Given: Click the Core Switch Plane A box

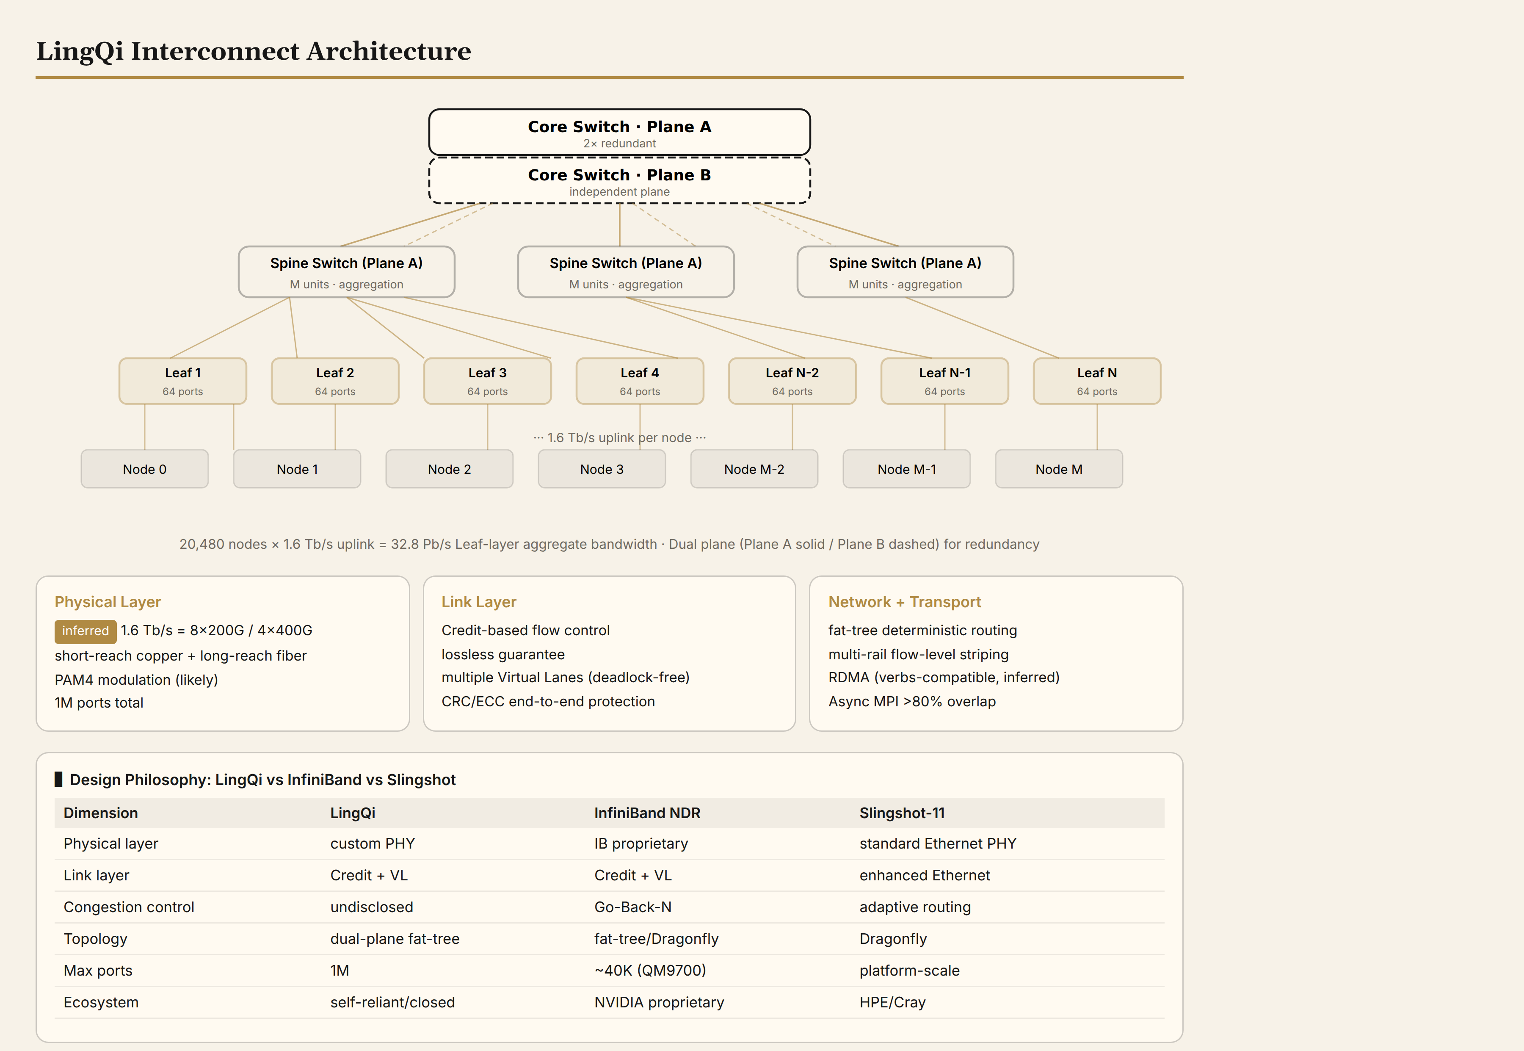Looking at the screenshot, I should 619,133.
